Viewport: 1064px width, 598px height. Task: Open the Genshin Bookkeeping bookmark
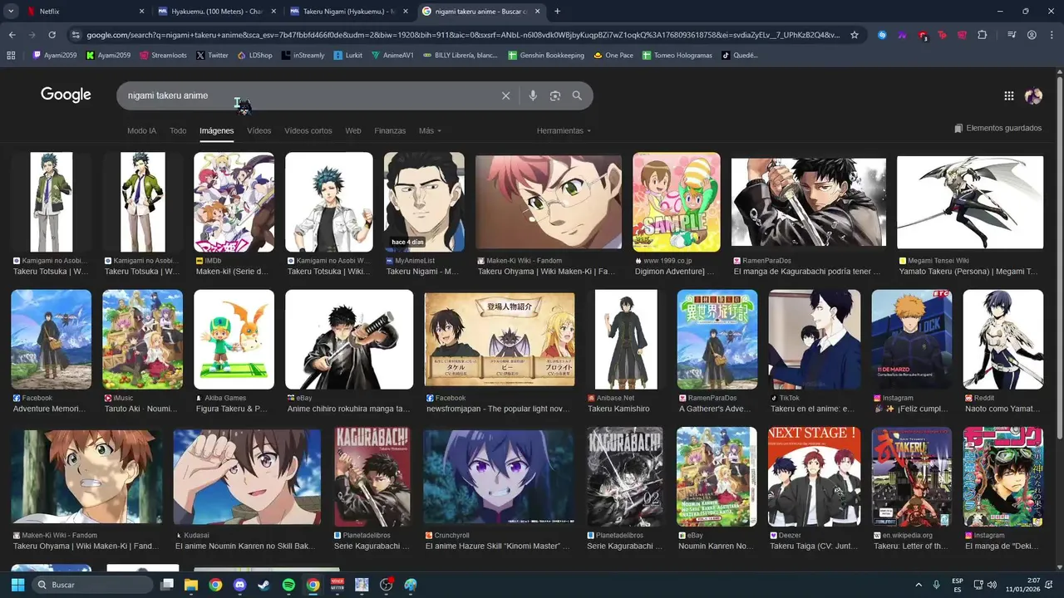click(546, 56)
